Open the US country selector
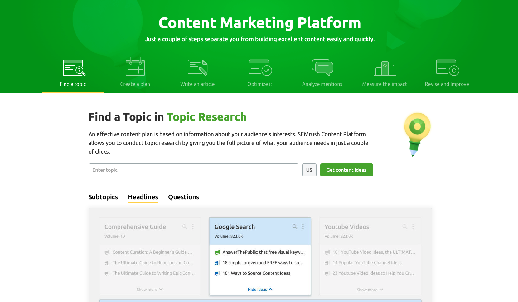The width and height of the screenshot is (518, 302). pos(309,170)
